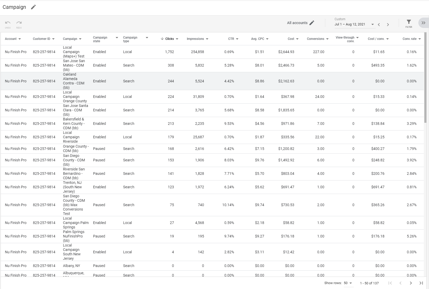Viewport: 429px width, 289px height.
Task: Sort by View-through conv. header
Action: 345,39
